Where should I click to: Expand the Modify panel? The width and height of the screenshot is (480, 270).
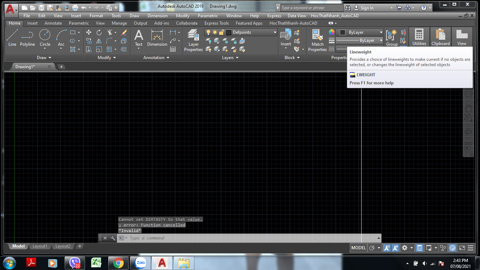coord(107,58)
